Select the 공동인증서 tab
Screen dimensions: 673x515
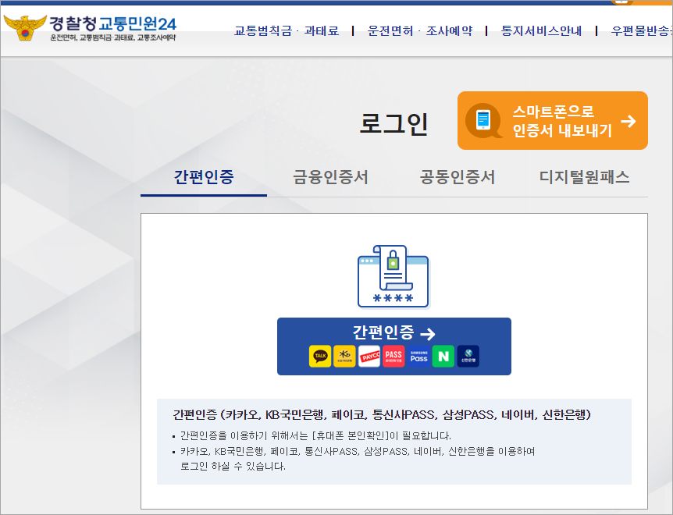click(457, 177)
